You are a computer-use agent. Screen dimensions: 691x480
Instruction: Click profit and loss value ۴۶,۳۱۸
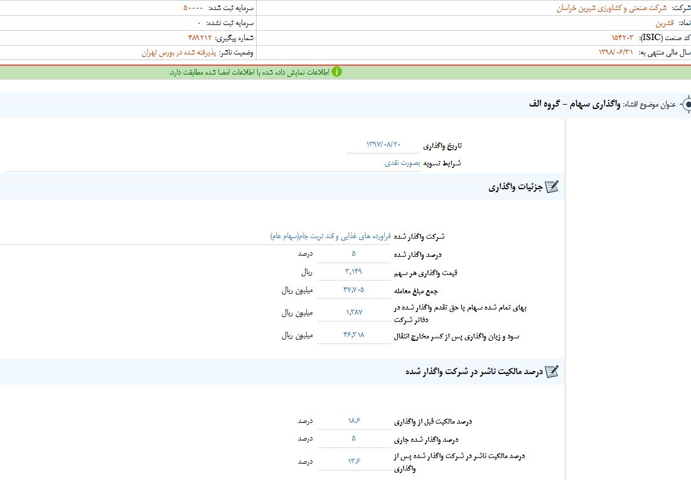click(x=354, y=335)
